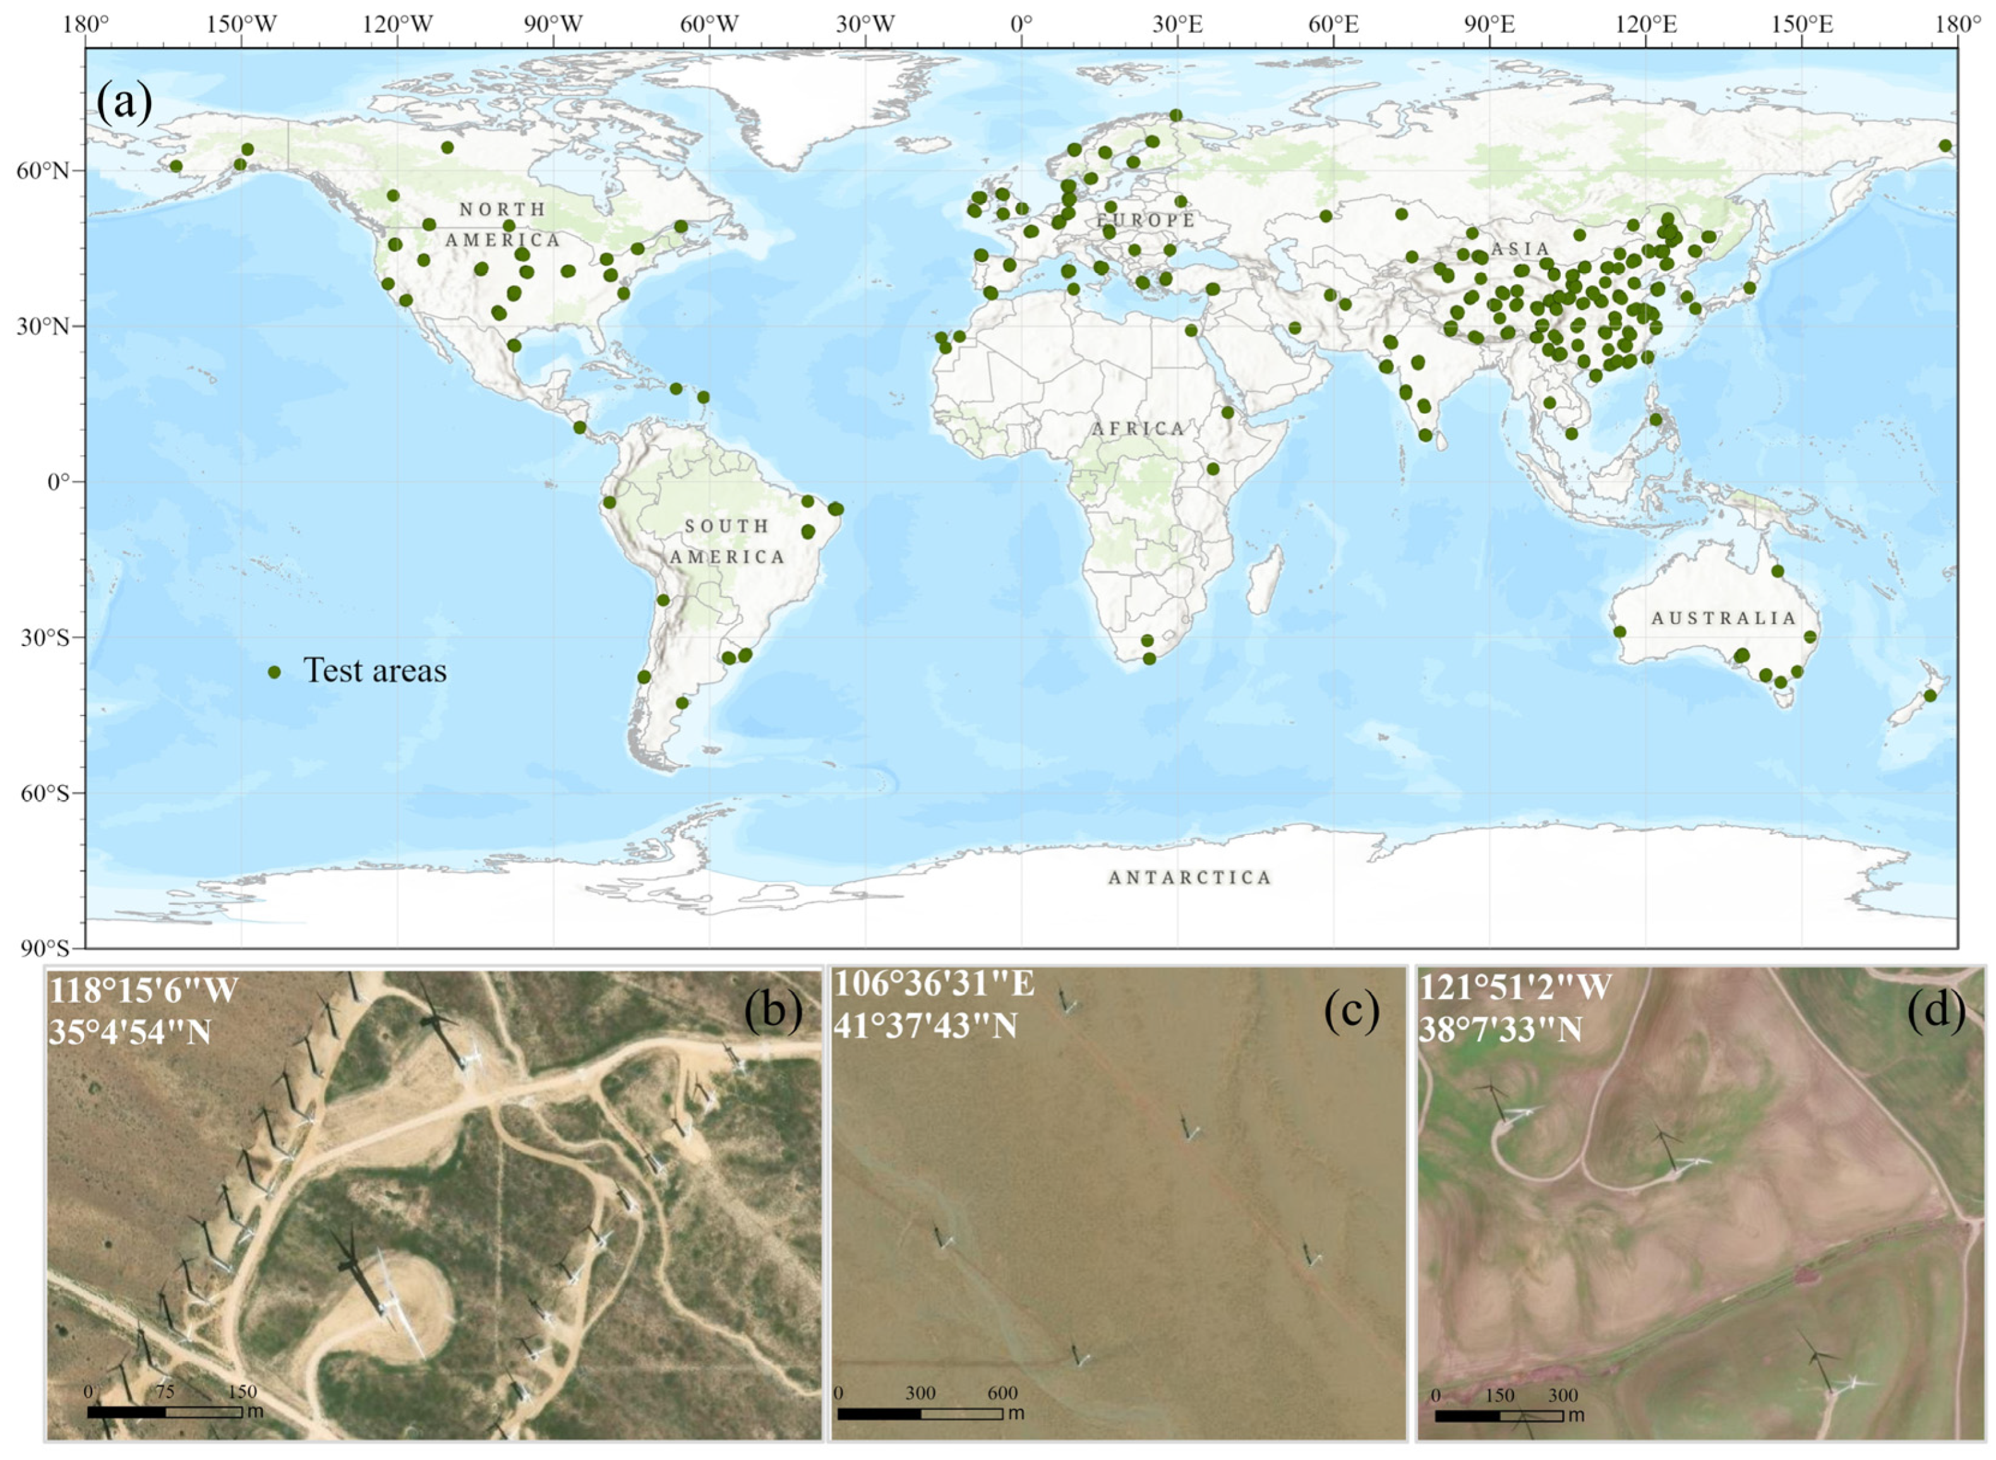Image resolution: width=1996 pixels, height=1460 pixels.
Task: Click the green Test areas legend dot
Action: point(274,673)
